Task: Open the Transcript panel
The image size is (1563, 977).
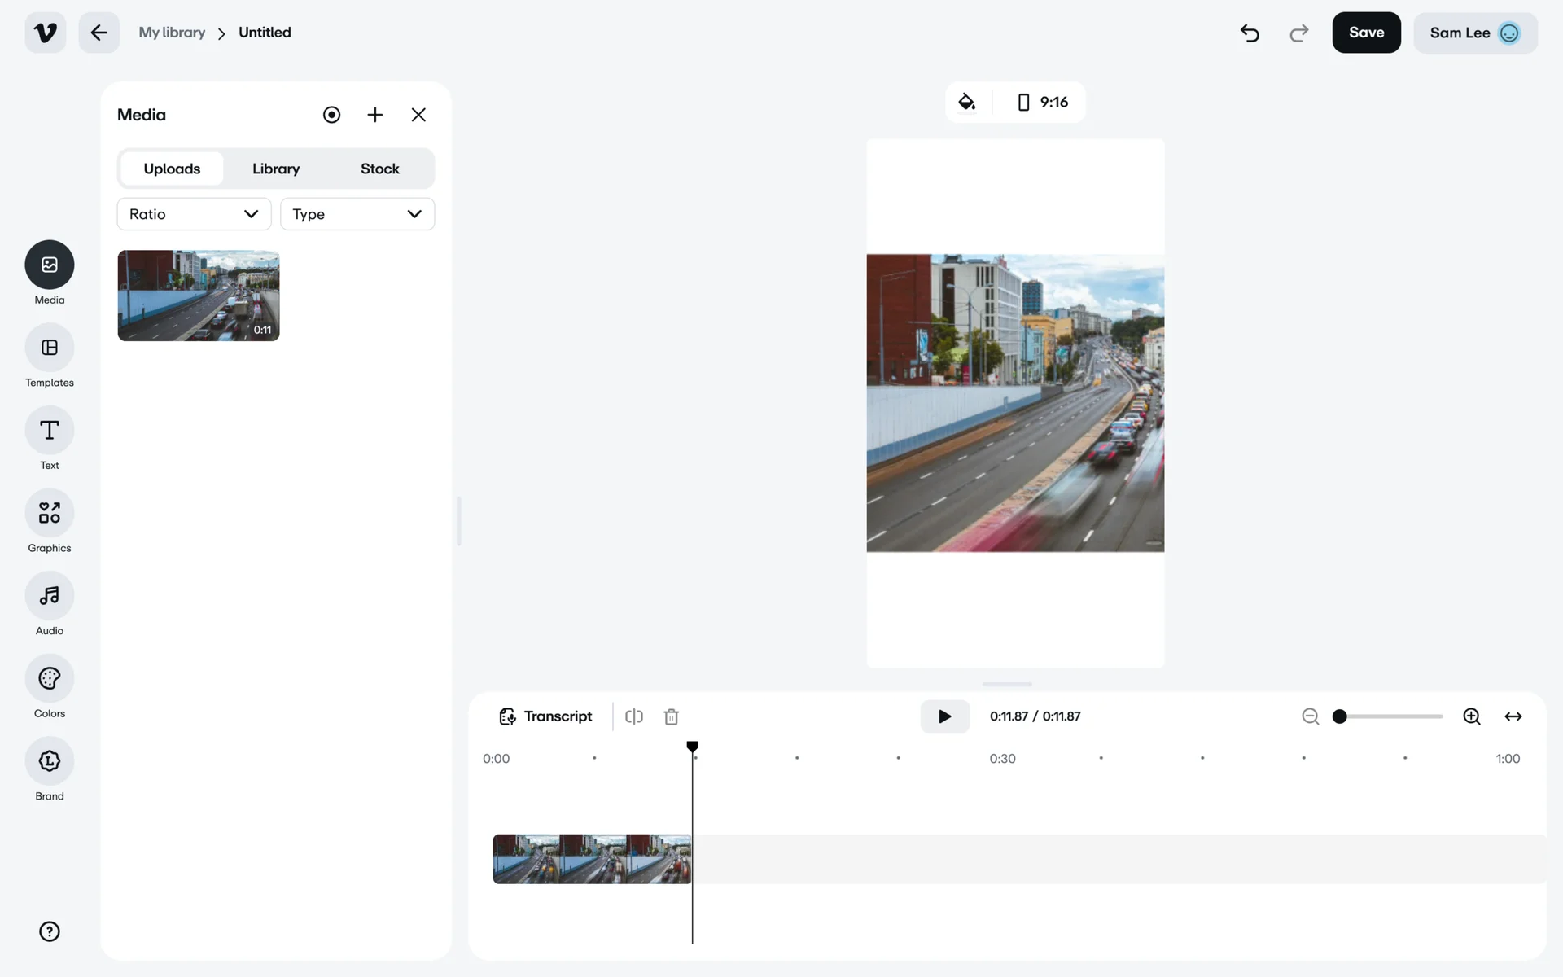Action: (x=545, y=716)
